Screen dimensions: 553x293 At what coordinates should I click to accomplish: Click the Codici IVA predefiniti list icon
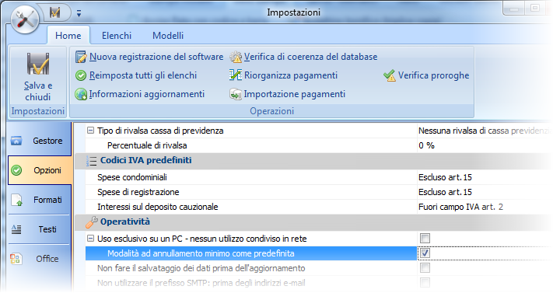coord(91,161)
